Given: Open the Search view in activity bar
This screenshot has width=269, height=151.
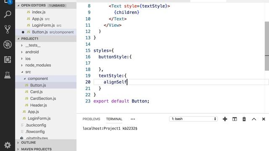Looking at the screenshot, I should pos(8,14).
